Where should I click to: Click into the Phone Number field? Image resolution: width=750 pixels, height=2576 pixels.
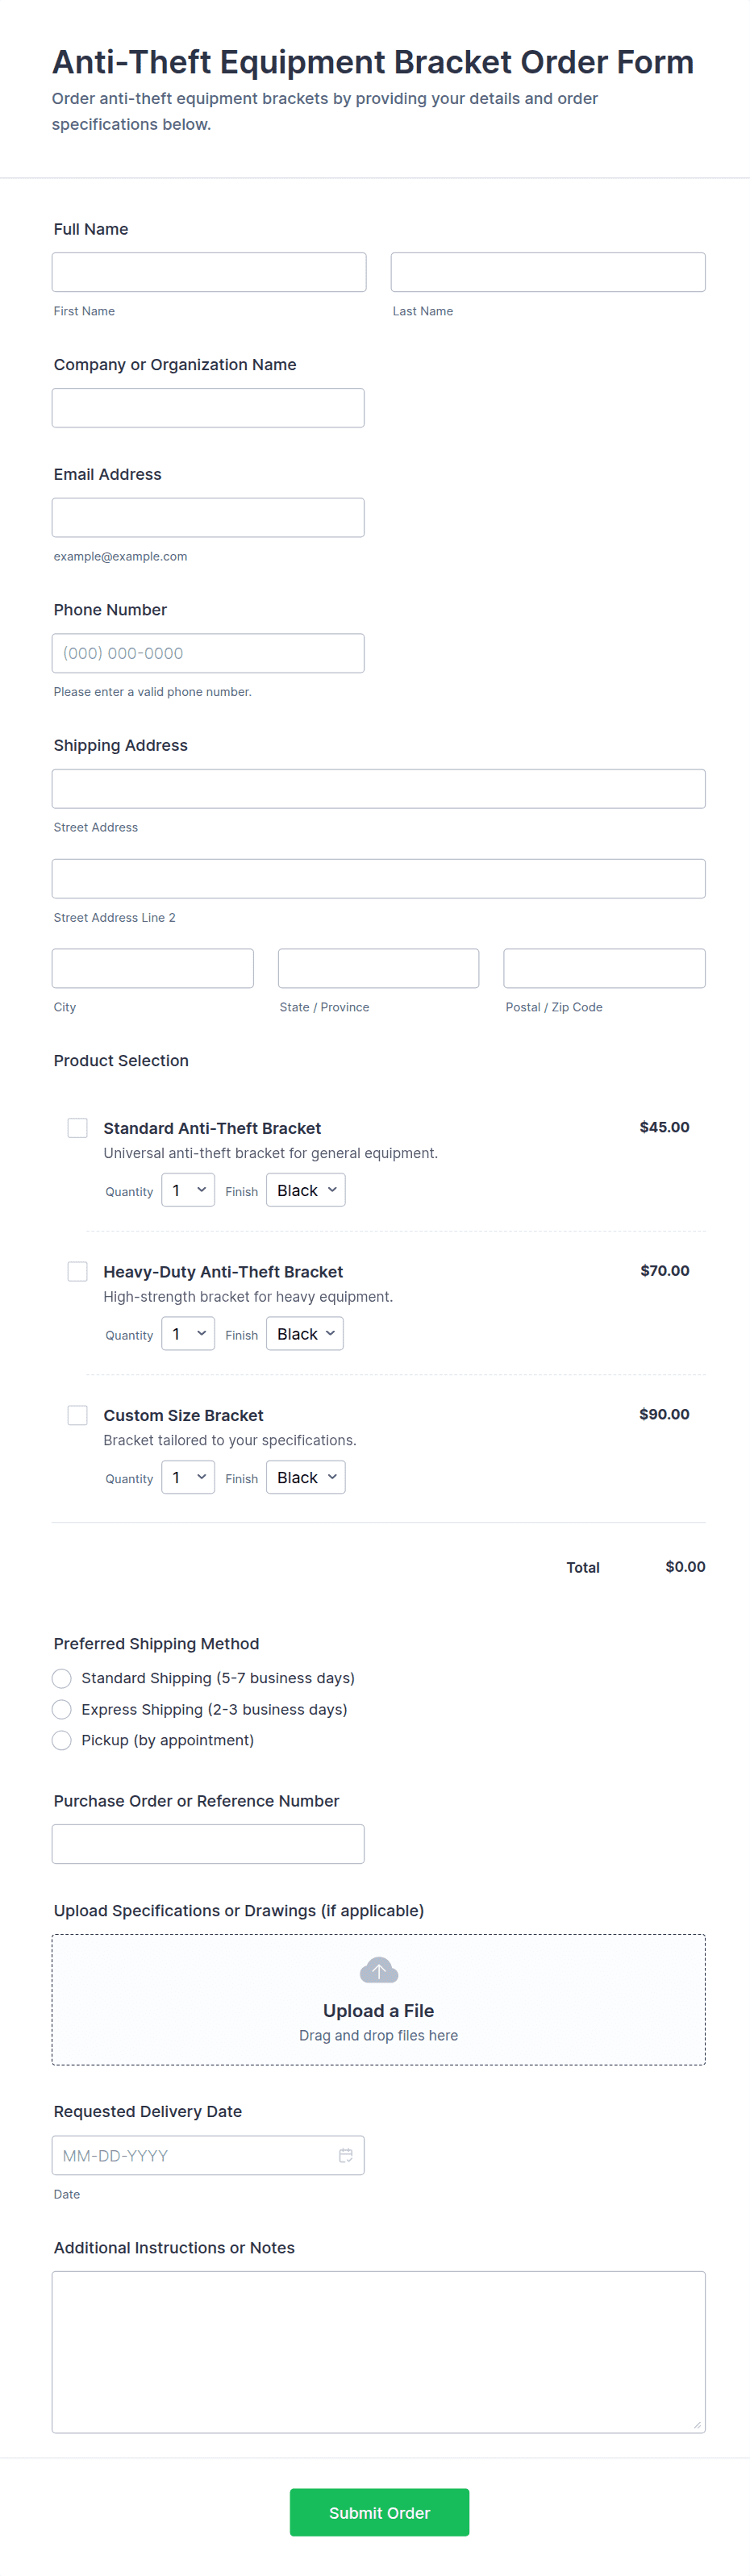(x=208, y=653)
